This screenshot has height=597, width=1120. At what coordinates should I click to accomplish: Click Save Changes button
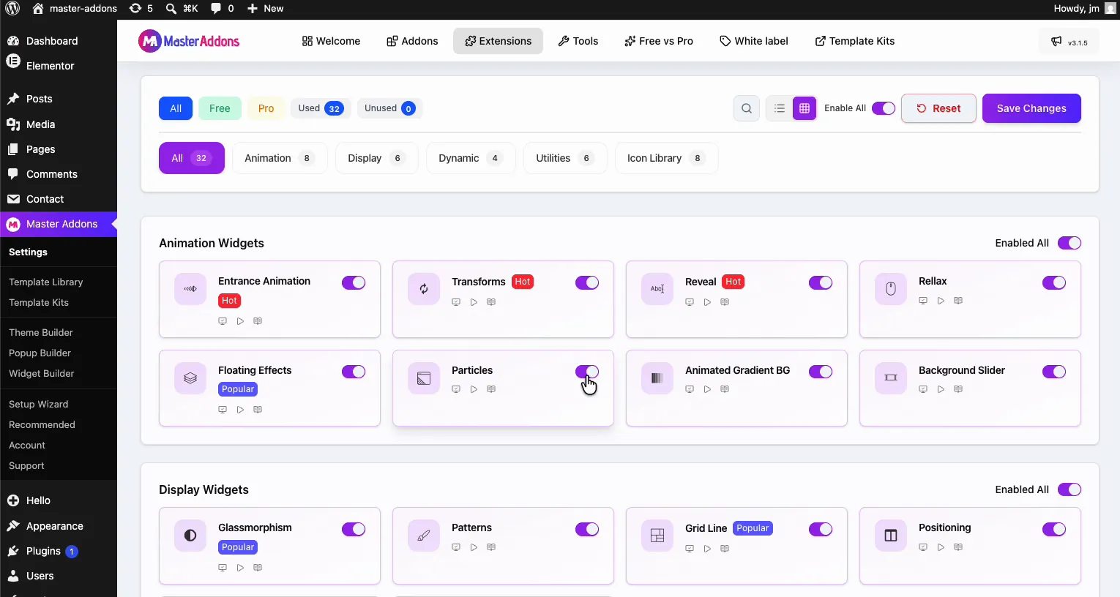[1031, 108]
